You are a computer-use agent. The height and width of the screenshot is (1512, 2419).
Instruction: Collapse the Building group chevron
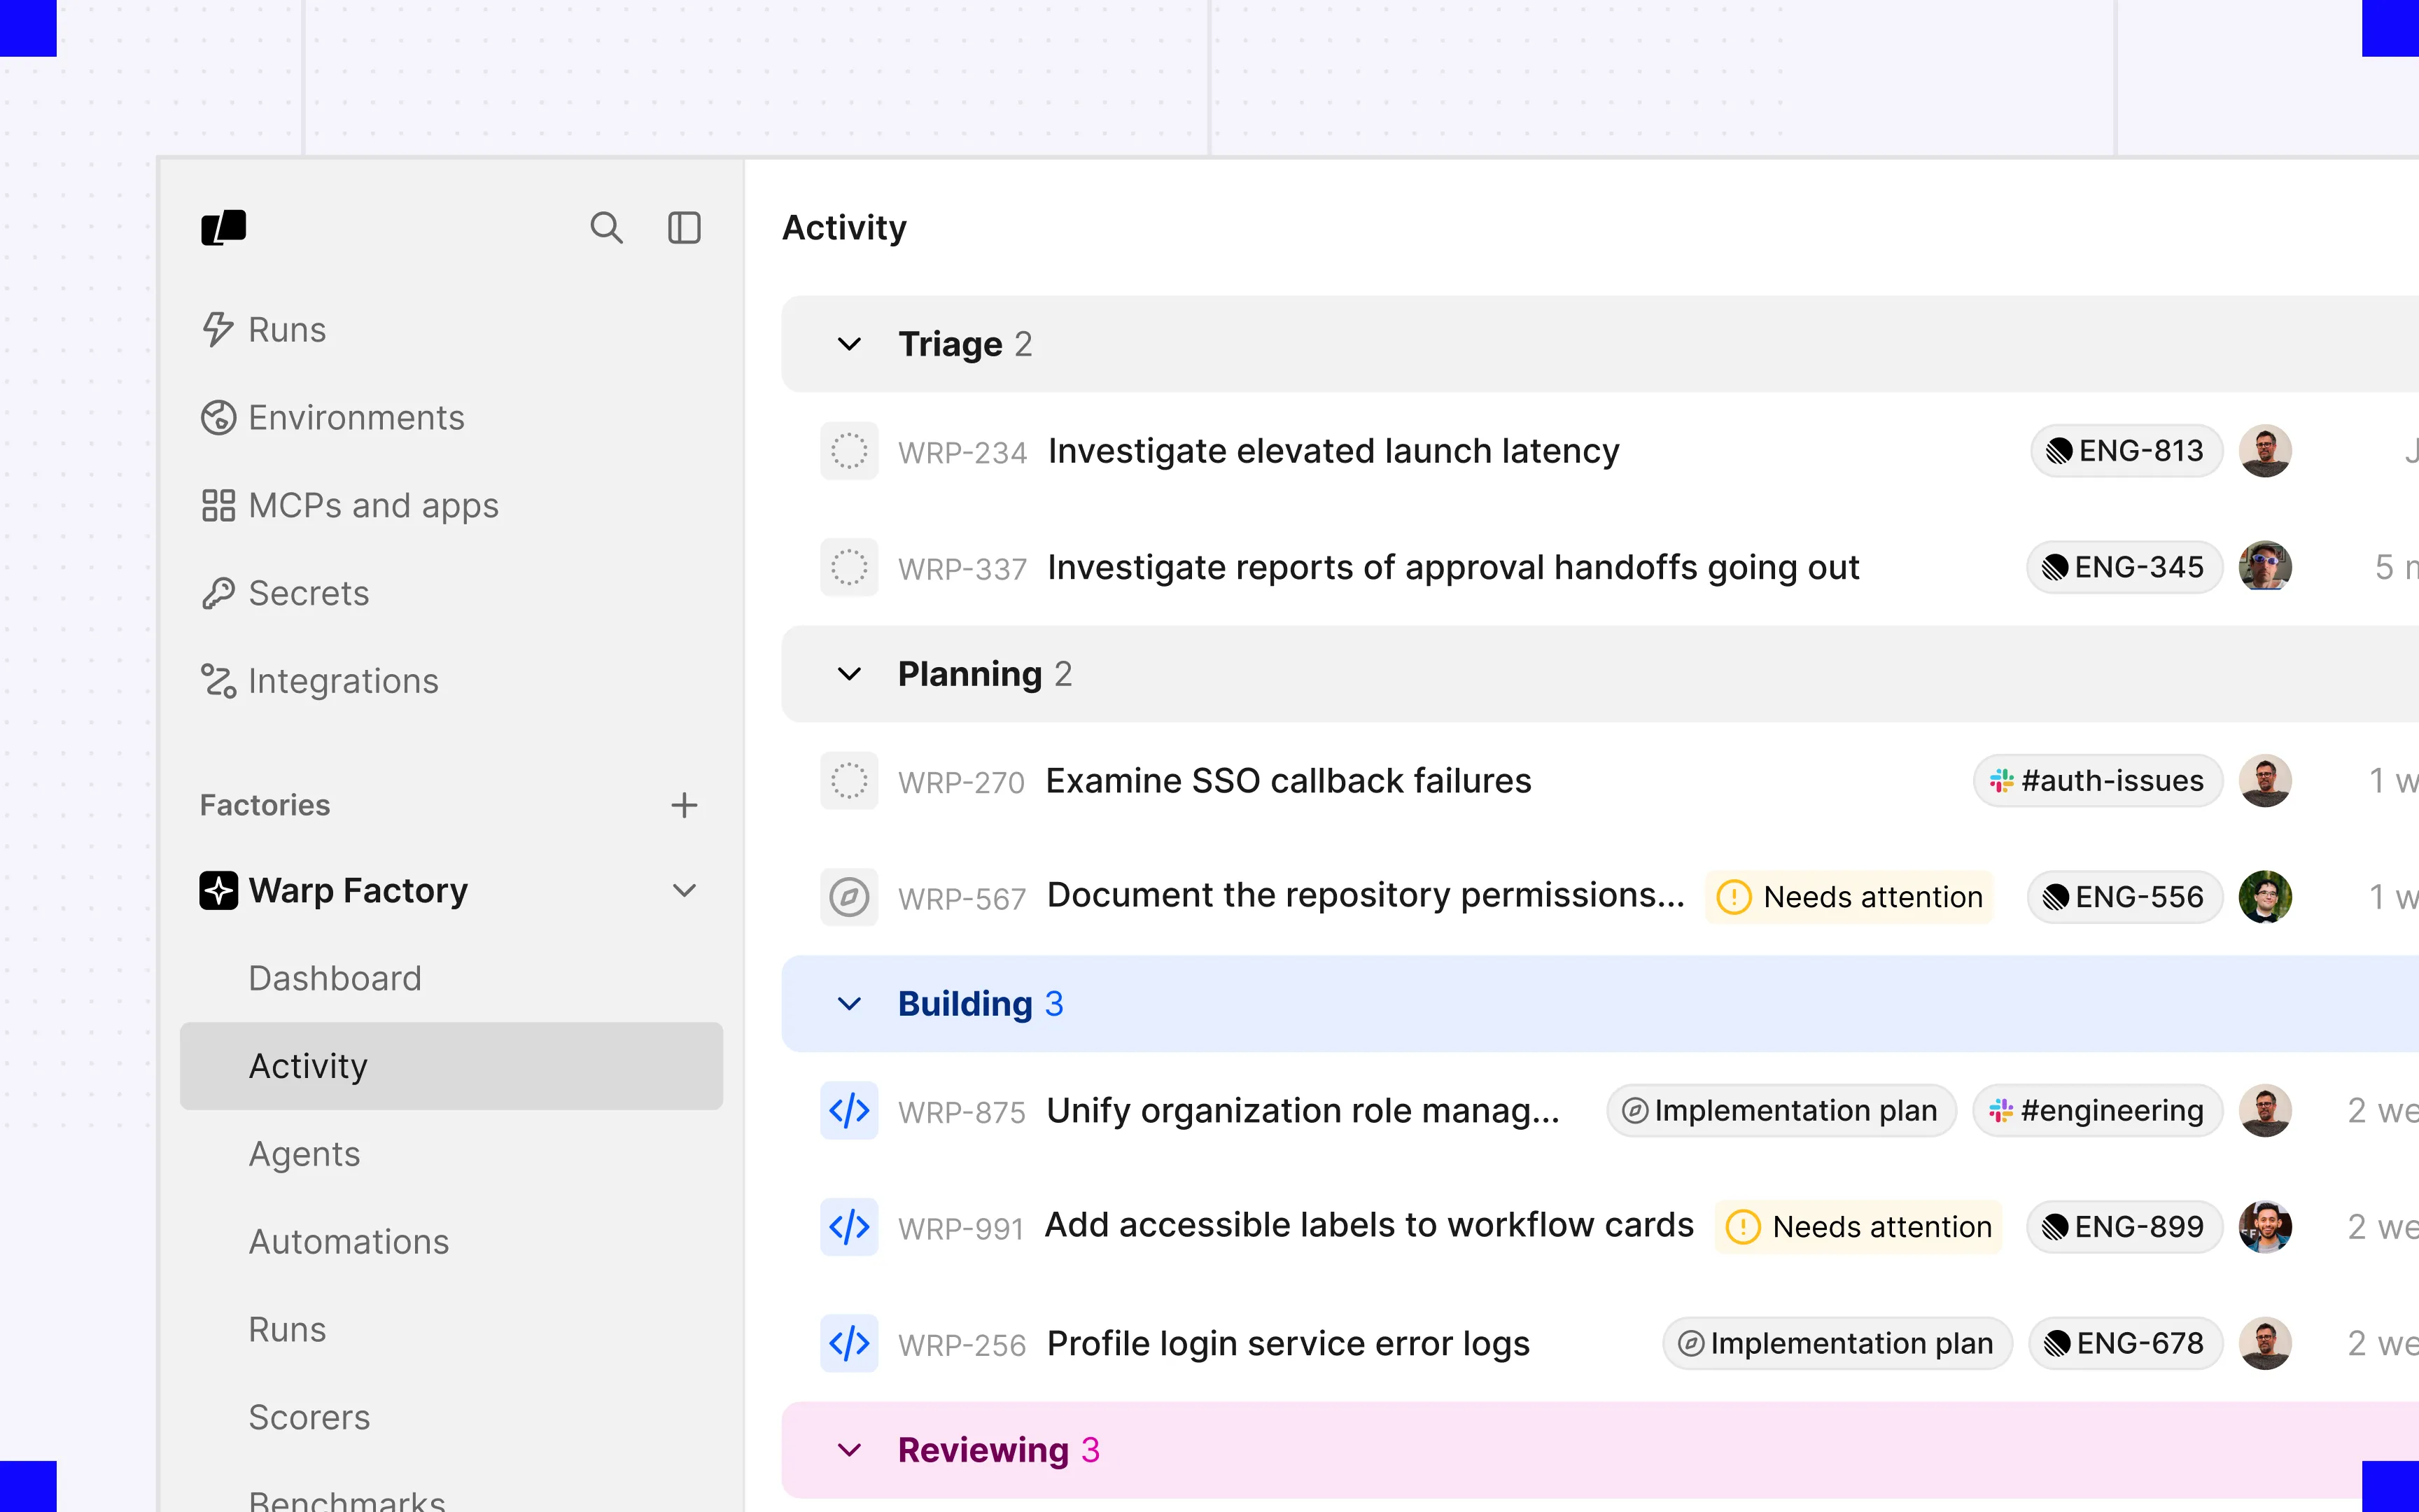pos(848,1004)
